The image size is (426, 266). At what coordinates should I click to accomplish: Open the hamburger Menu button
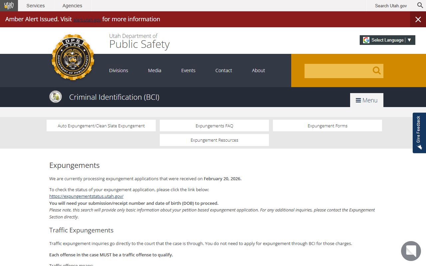367,100
